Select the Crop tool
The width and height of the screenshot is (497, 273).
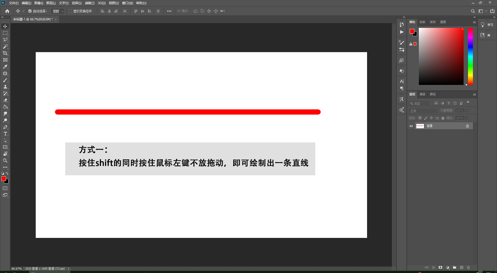tap(5, 53)
